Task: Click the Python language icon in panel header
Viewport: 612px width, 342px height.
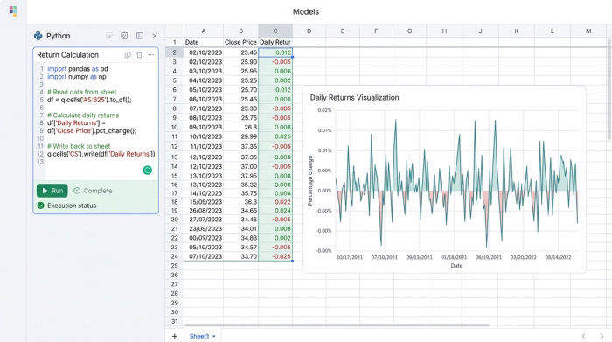Action: coord(38,36)
